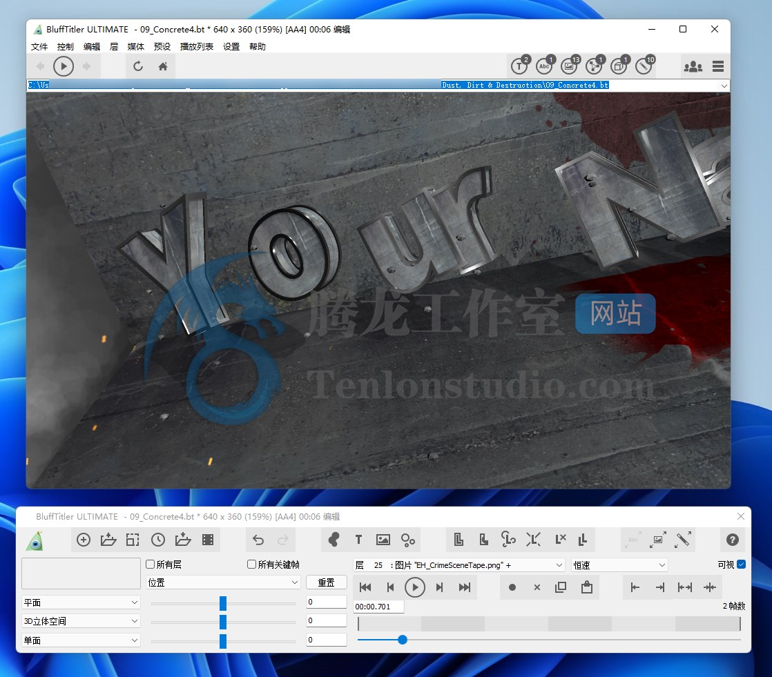Click the clock duration icon

pos(158,540)
